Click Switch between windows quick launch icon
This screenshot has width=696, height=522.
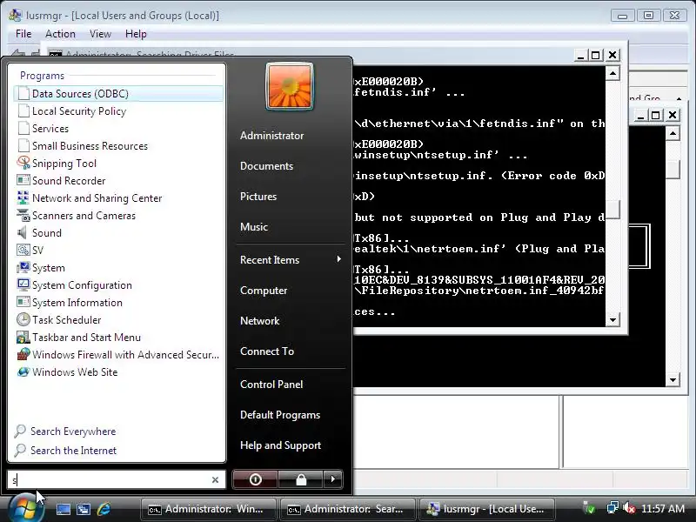(84, 509)
